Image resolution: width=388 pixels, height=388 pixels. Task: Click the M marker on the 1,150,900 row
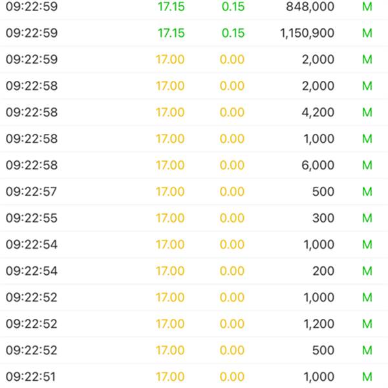tap(367, 33)
